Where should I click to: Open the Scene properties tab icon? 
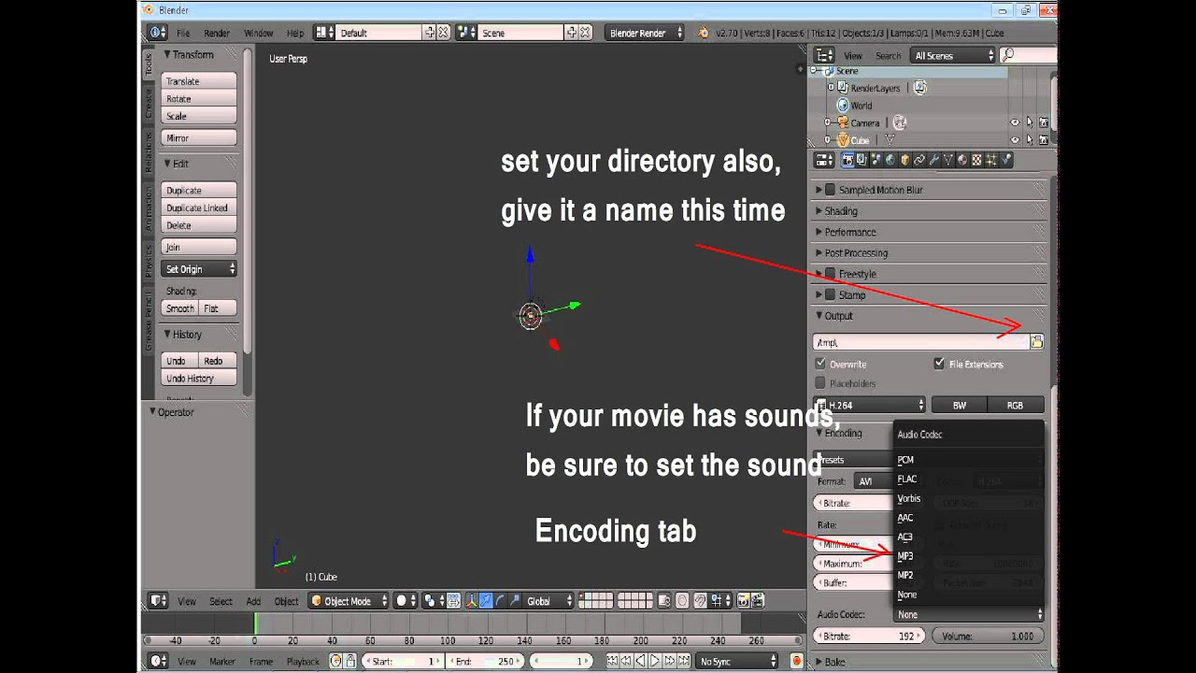pyautogui.click(x=876, y=160)
